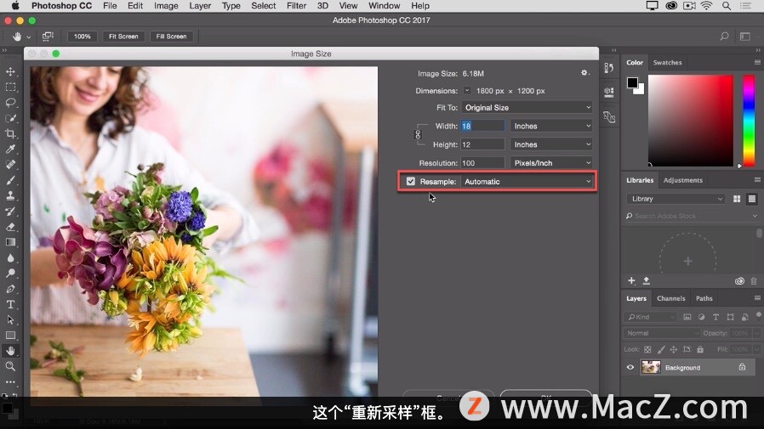
Task: Toggle the Background layer lock icon
Action: [742, 367]
